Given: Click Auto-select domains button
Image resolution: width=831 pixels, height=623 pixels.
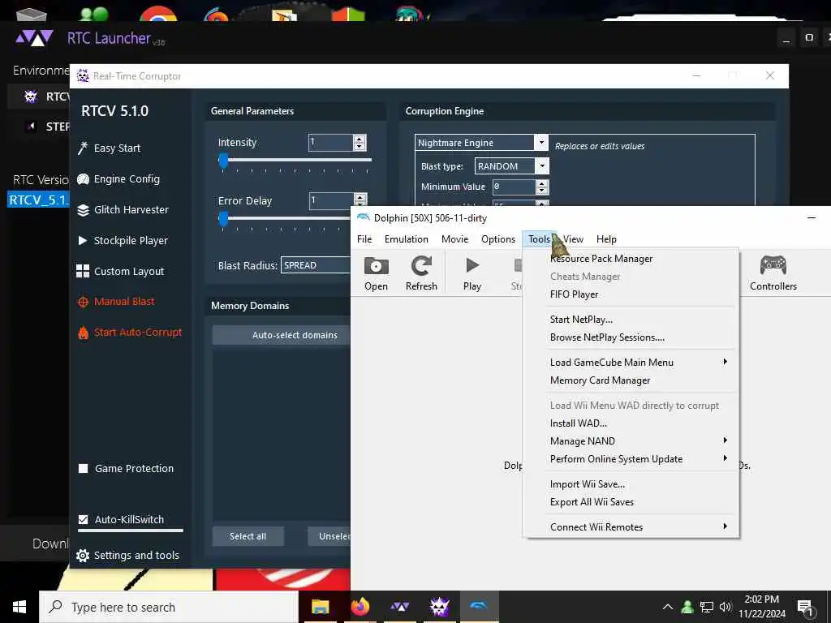Looking at the screenshot, I should pos(282,335).
